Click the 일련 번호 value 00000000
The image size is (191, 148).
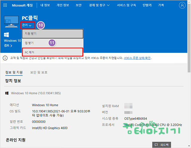point(39,122)
